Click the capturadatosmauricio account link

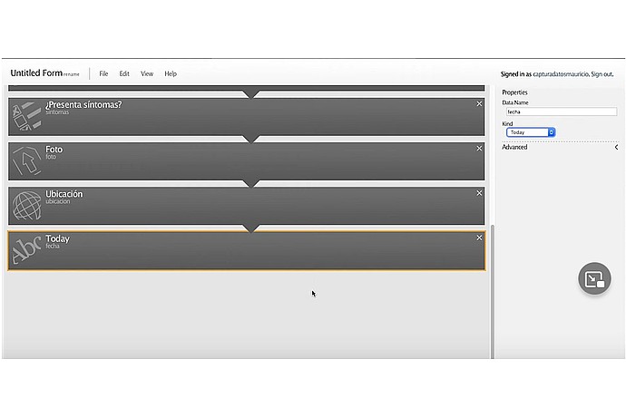[x=561, y=74]
